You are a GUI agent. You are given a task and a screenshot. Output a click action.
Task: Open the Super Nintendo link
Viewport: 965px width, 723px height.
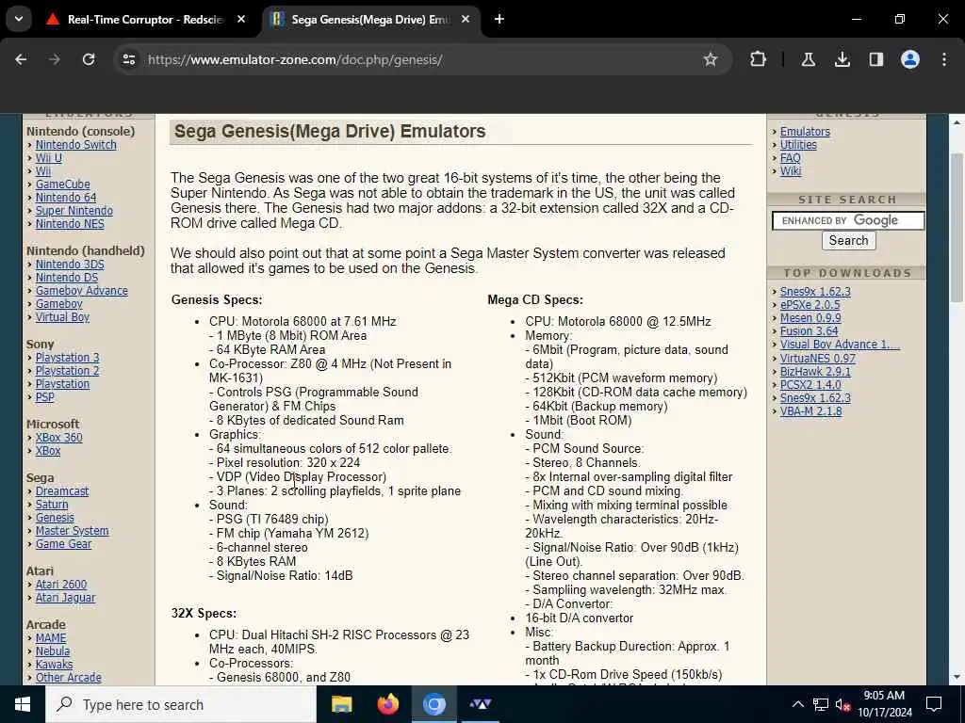click(74, 211)
